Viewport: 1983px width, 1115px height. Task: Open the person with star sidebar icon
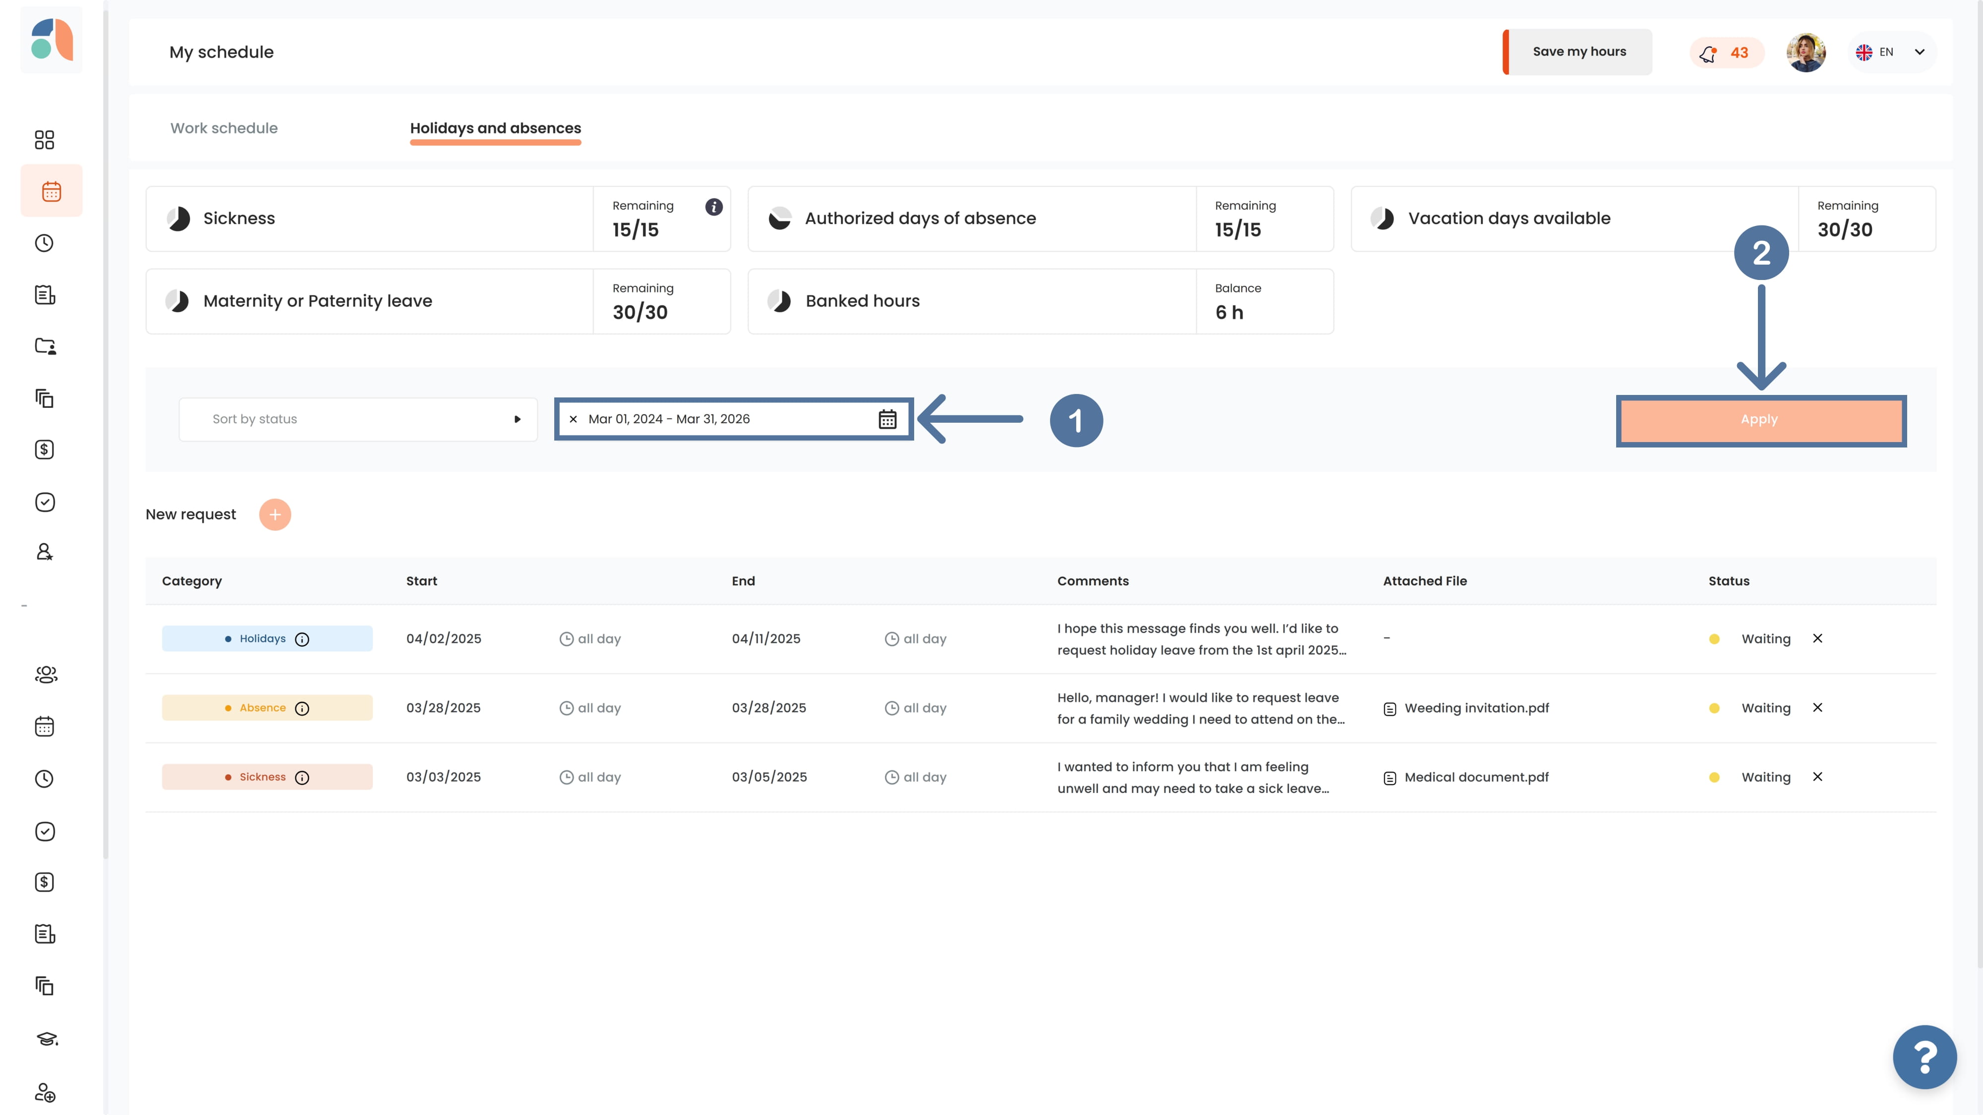45,552
